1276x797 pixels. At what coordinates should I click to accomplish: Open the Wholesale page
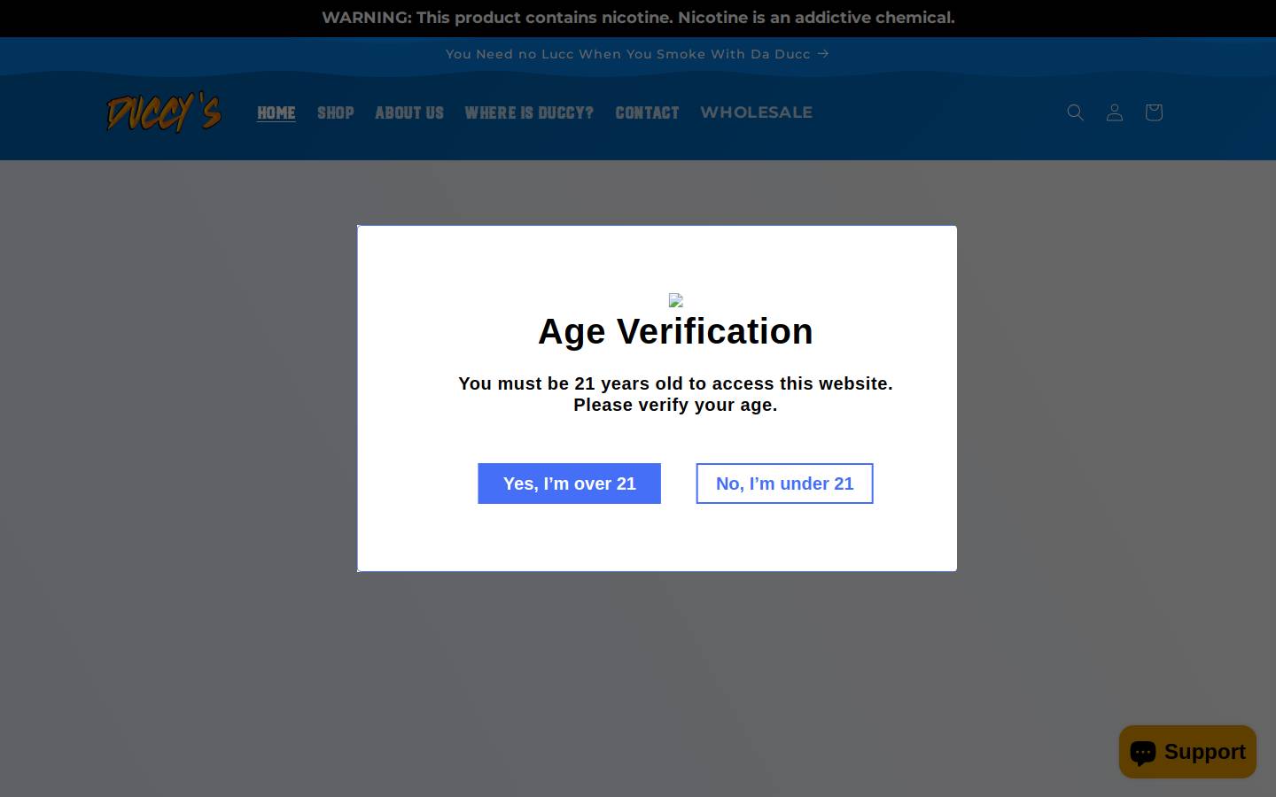coord(756,112)
